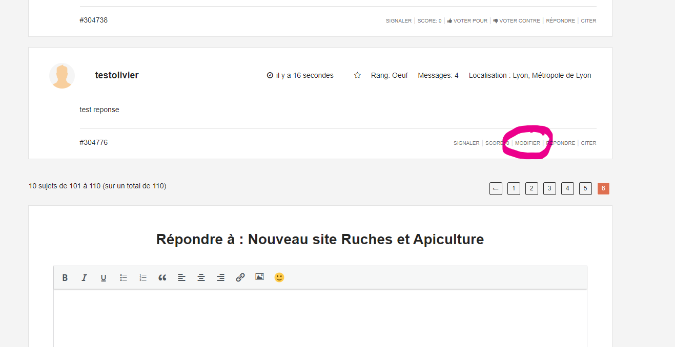The height and width of the screenshot is (347, 675).
Task: Center align the reply text
Action: coord(201,277)
